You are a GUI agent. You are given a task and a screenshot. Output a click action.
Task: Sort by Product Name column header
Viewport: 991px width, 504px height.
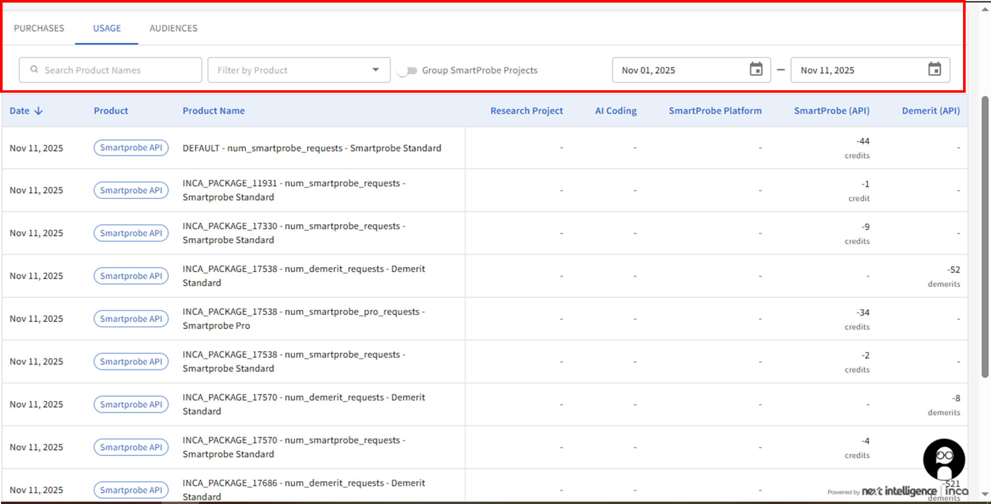click(214, 111)
